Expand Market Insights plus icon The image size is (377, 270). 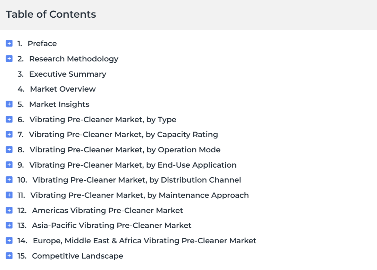pos(9,104)
